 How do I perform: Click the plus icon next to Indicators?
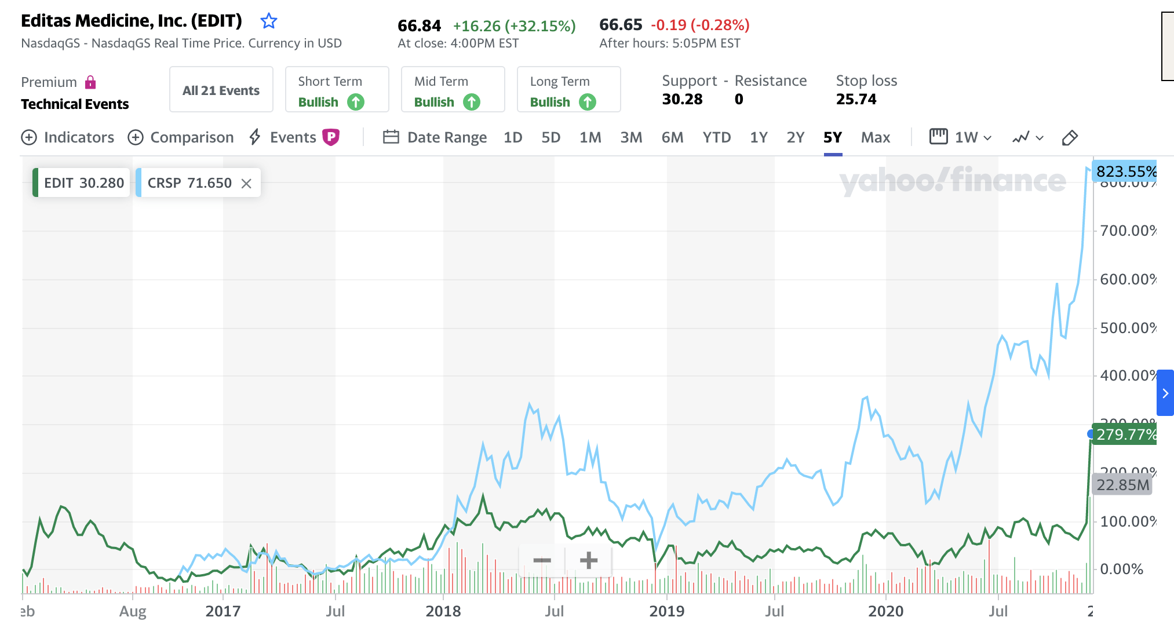(x=29, y=137)
